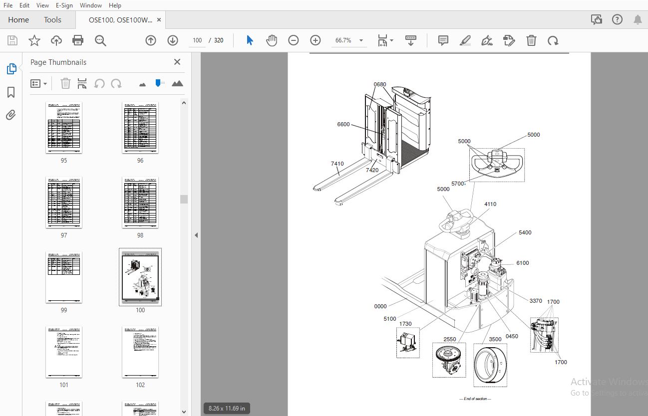View notifications with the bell icon

(638, 19)
